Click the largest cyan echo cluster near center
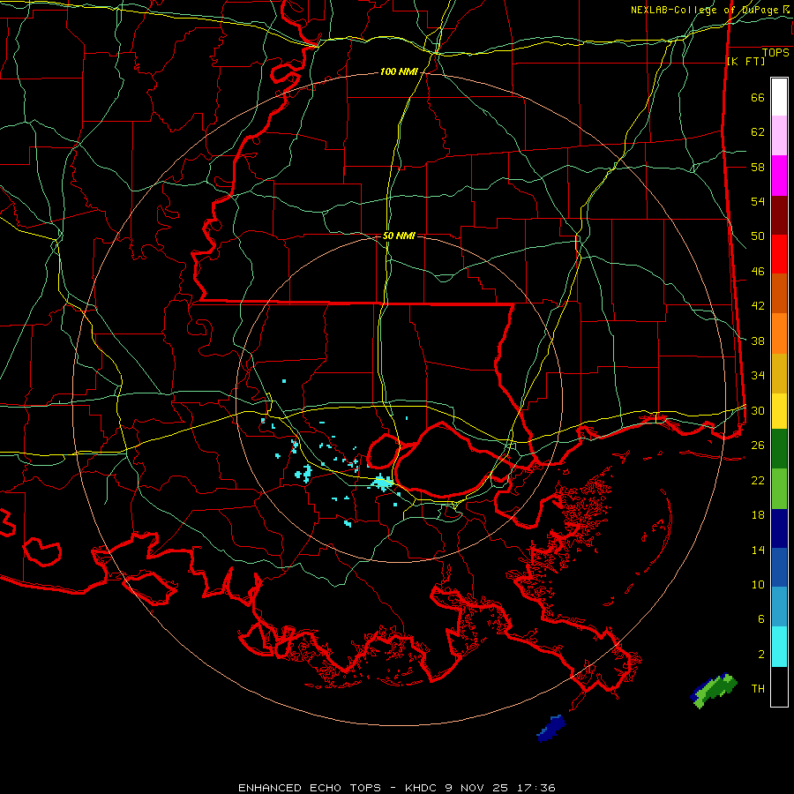 pos(382,483)
